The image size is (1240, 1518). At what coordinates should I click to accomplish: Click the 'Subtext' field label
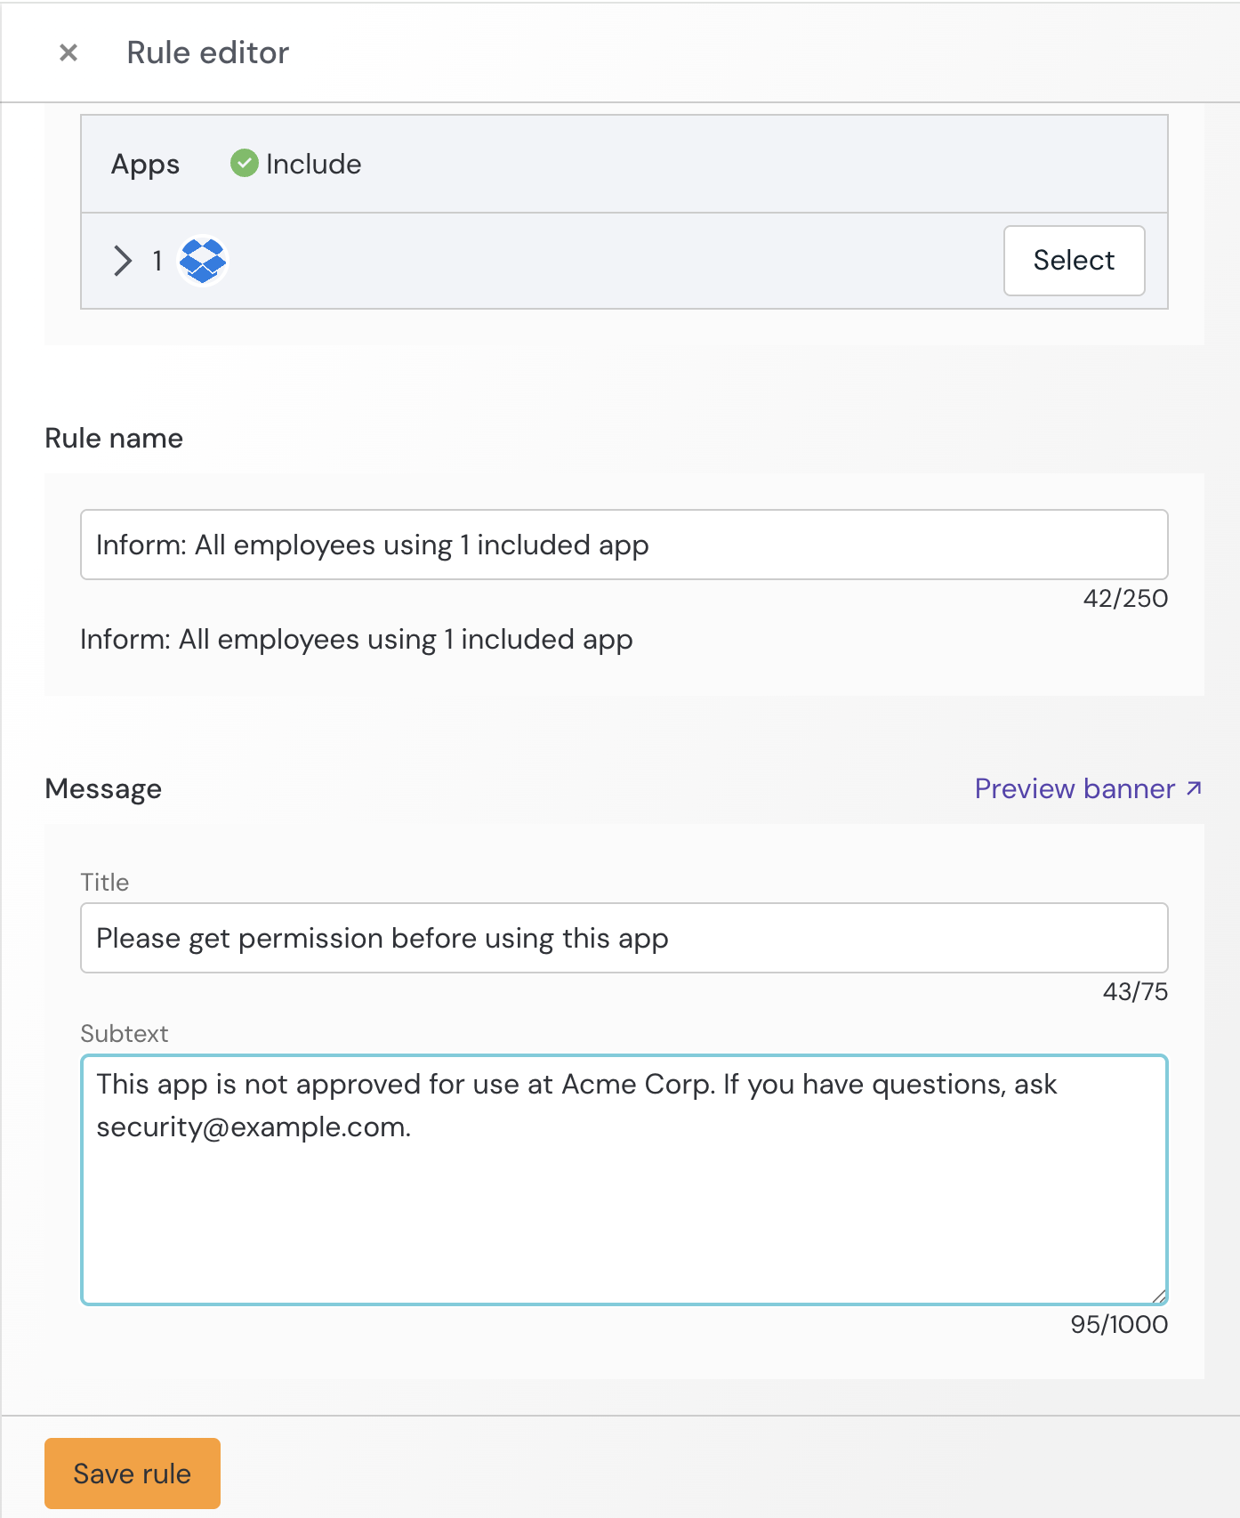click(125, 1033)
